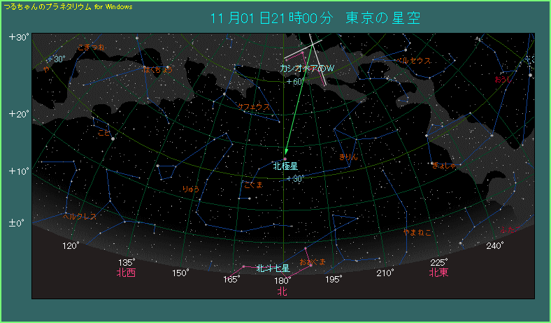Select the やまねこ constellation label
The width and height of the screenshot is (551, 323).
pyautogui.click(x=417, y=232)
